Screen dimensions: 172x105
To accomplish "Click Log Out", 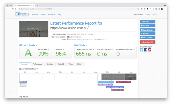I will coord(155,14).
